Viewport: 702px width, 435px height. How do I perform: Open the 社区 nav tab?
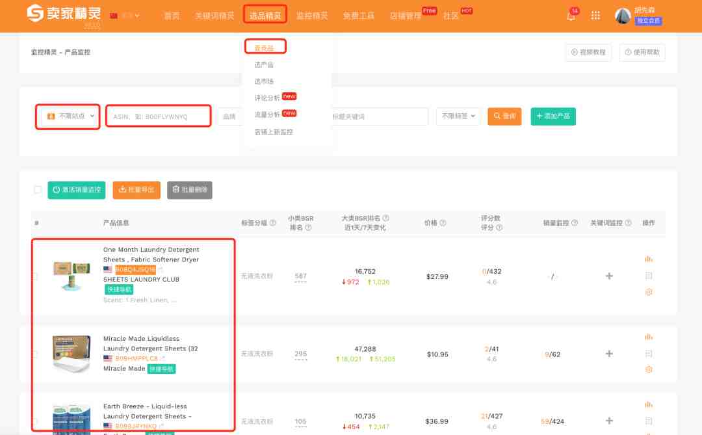click(x=451, y=16)
